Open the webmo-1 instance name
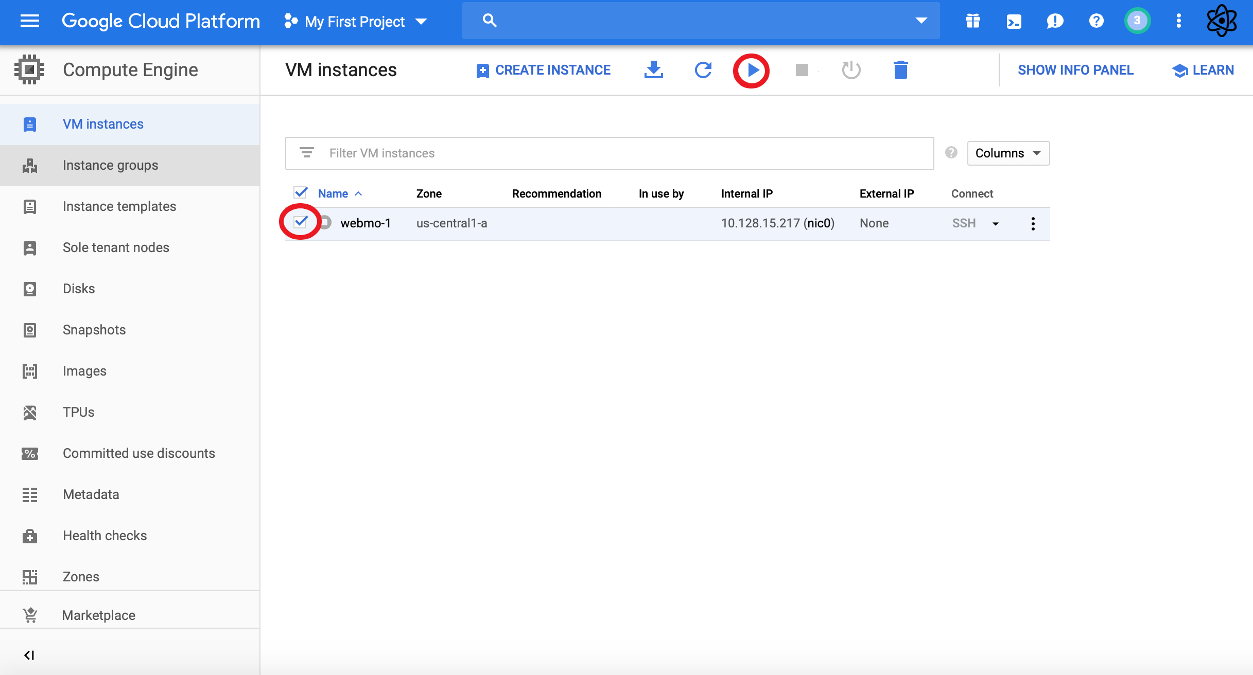 click(x=366, y=223)
